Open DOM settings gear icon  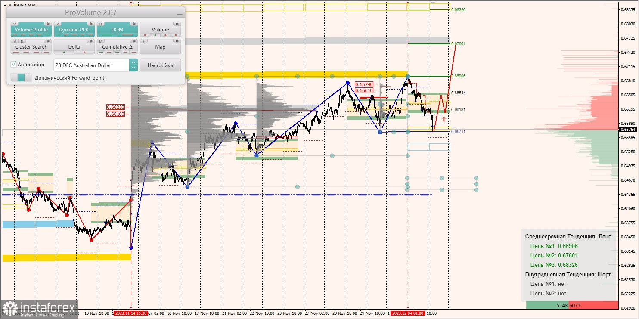(134, 24)
